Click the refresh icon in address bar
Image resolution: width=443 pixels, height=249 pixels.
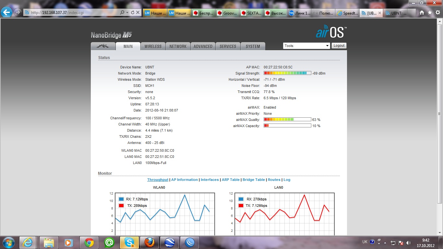click(x=132, y=13)
